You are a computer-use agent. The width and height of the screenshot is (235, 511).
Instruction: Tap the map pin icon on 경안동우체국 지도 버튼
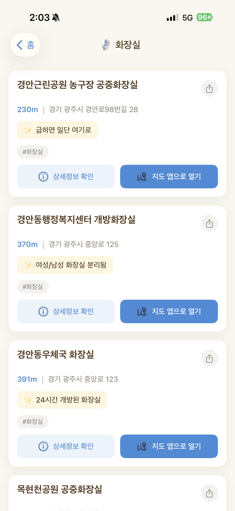click(142, 446)
